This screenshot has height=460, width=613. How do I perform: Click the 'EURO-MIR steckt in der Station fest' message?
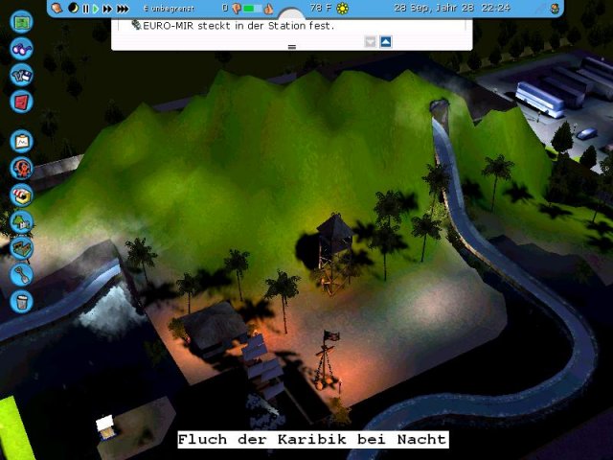pos(238,26)
